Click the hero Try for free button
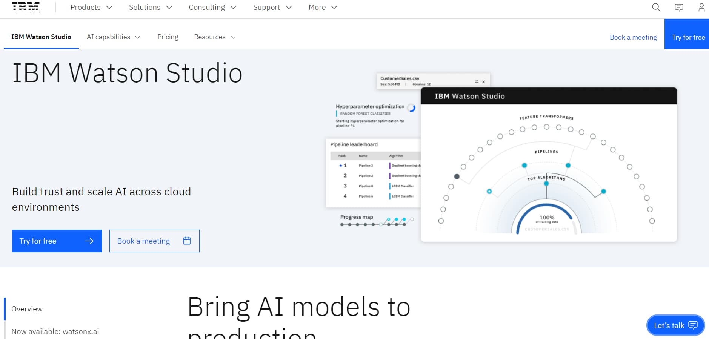709x339 pixels. click(57, 241)
